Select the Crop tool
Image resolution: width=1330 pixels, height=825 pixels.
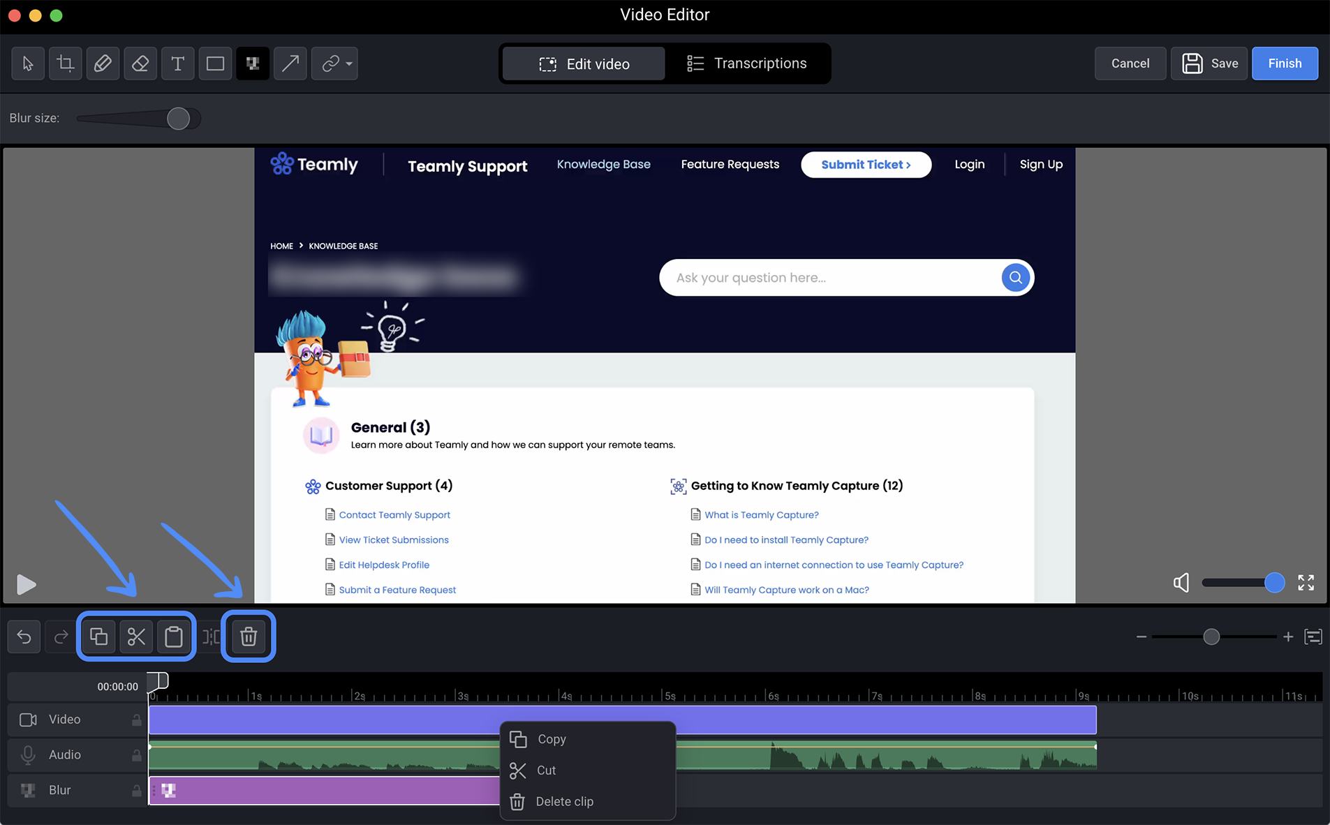(66, 64)
